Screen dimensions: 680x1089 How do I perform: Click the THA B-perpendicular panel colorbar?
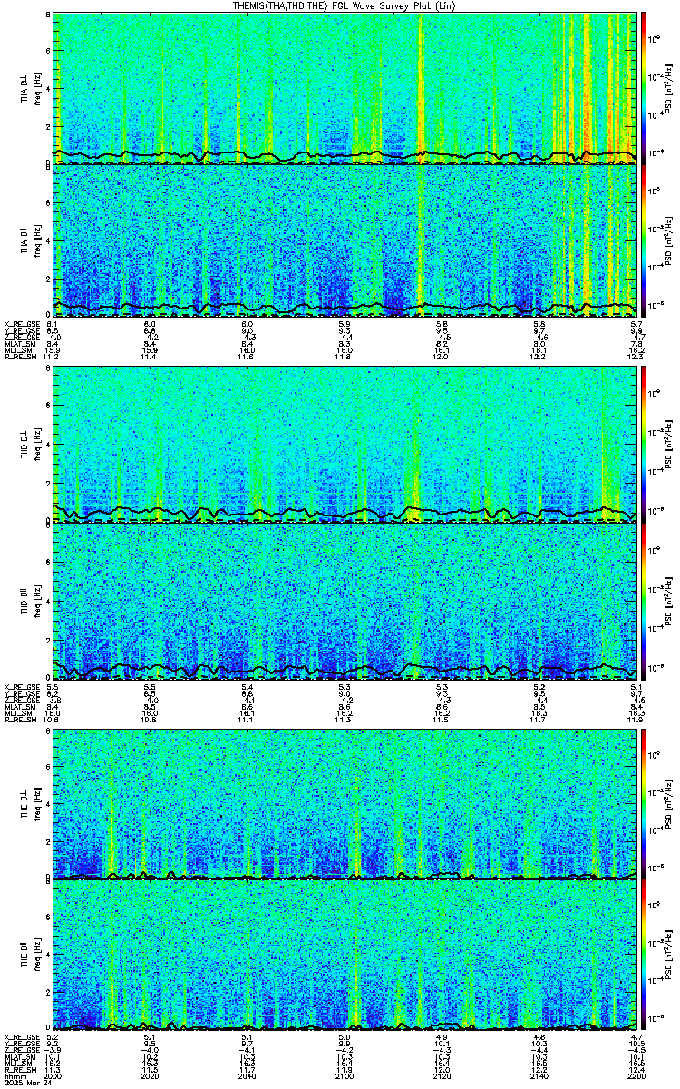click(x=644, y=88)
